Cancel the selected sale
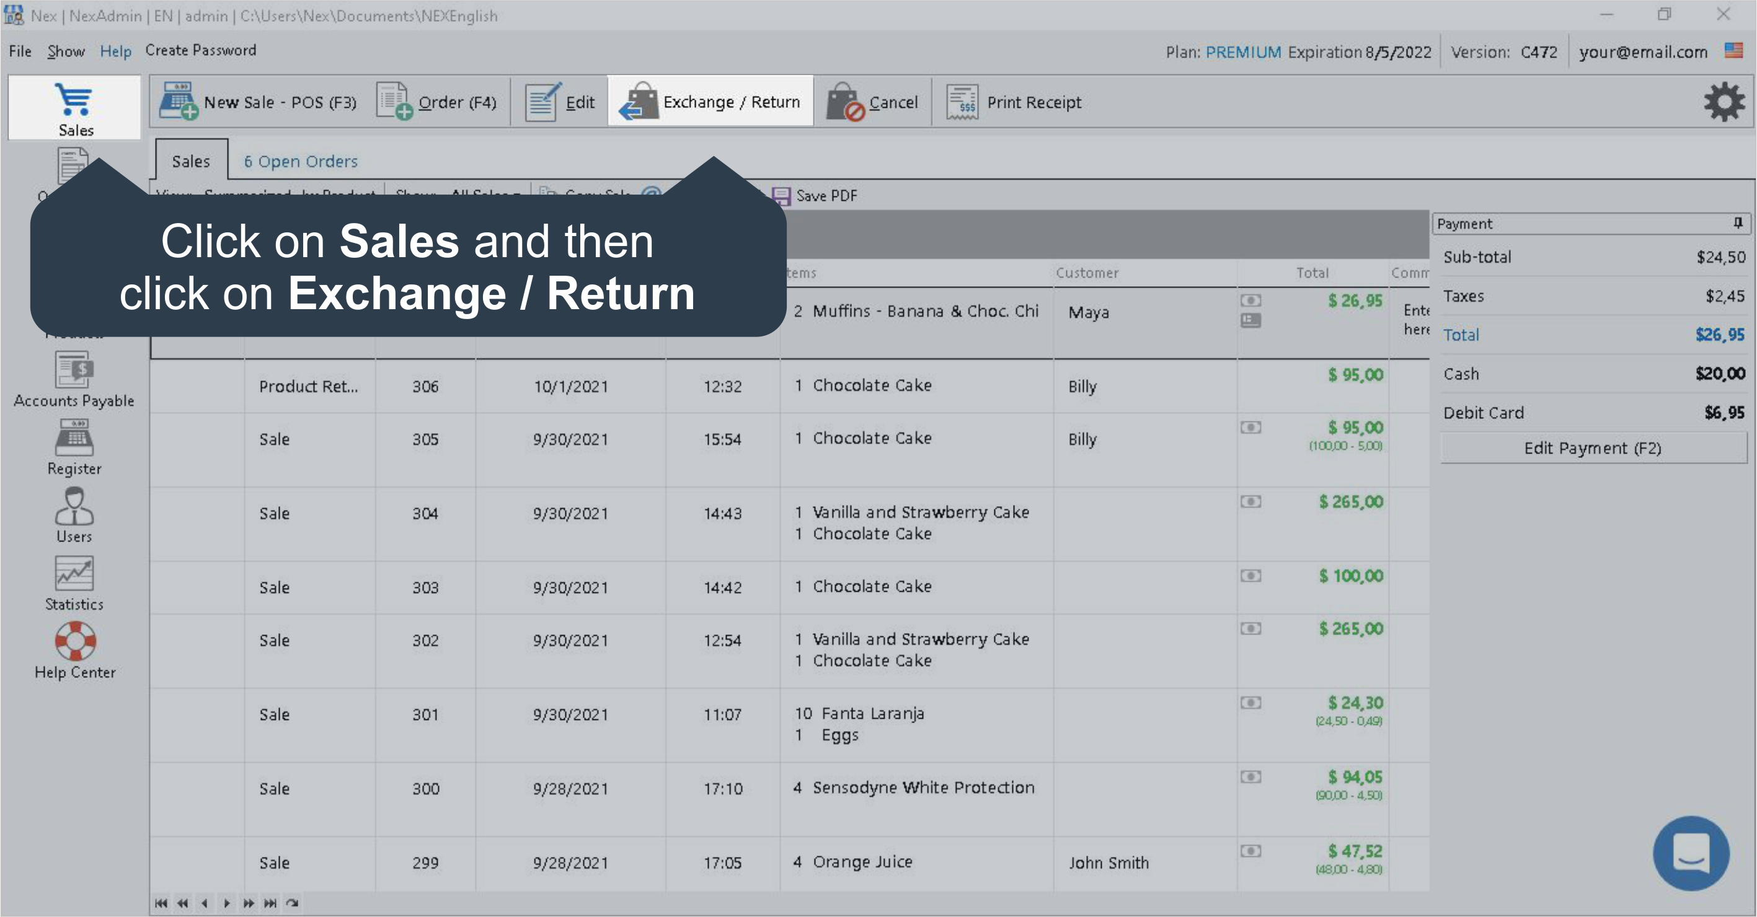 pos(872,102)
